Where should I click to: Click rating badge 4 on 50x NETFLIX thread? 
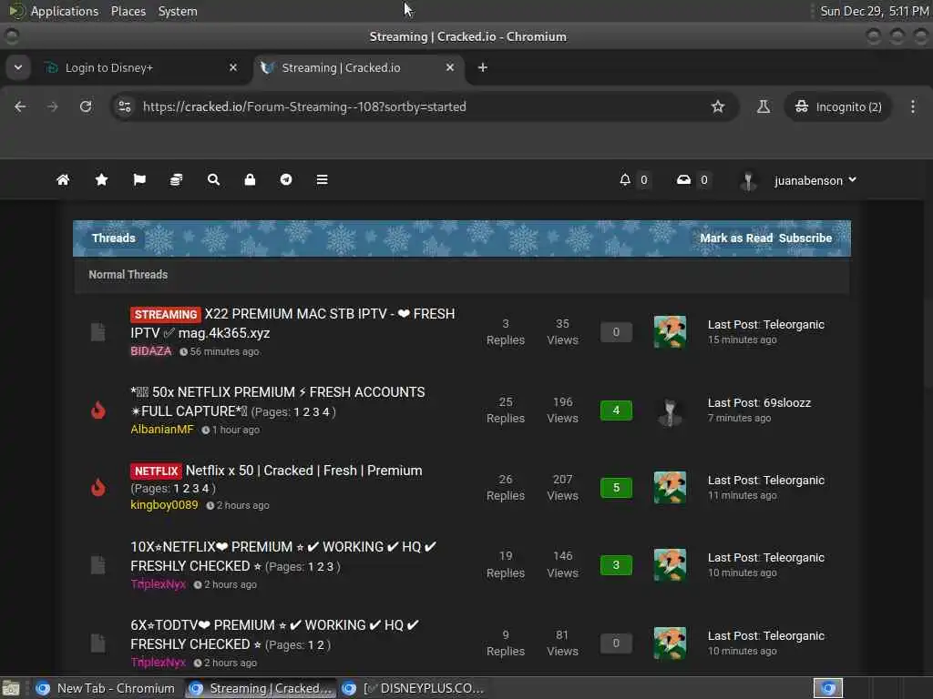coord(616,410)
